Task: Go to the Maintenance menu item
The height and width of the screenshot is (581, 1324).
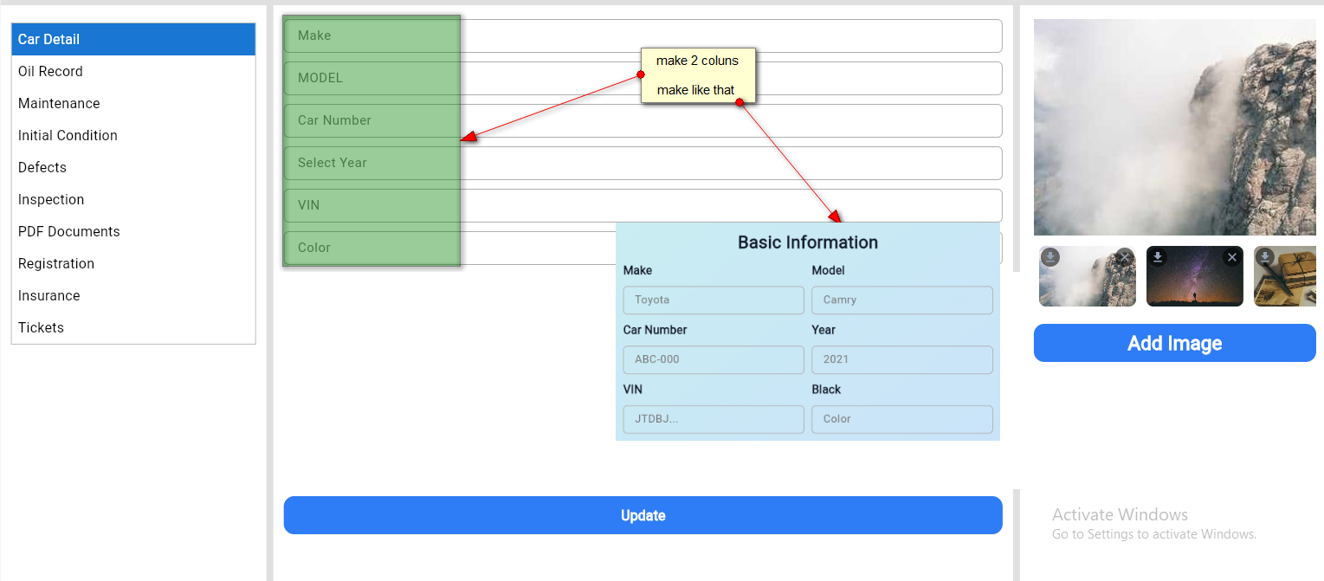Action: [59, 103]
